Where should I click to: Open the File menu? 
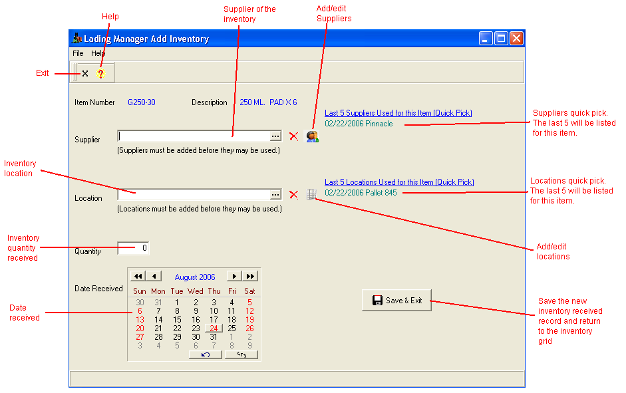pos(78,53)
